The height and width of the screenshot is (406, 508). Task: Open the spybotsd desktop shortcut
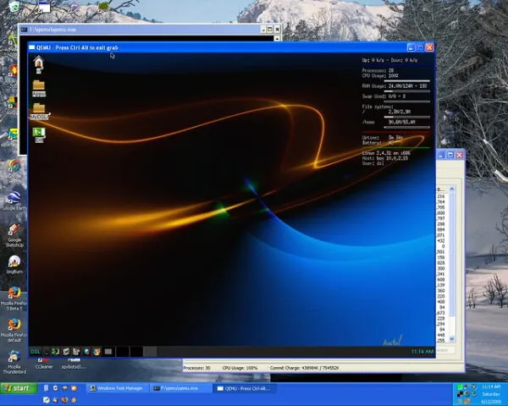(73, 364)
